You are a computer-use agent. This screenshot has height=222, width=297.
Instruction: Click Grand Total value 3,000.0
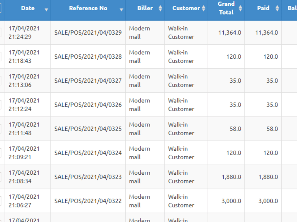(x=231, y=201)
